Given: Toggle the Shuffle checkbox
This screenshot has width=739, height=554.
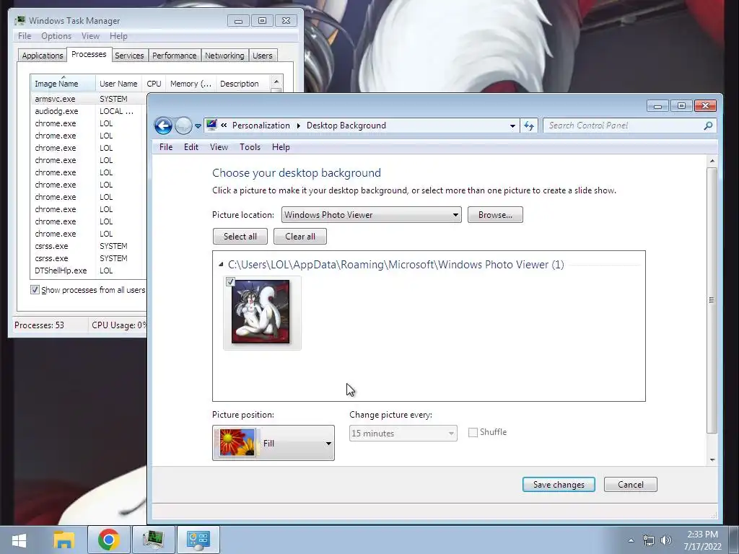Looking at the screenshot, I should pos(473,433).
